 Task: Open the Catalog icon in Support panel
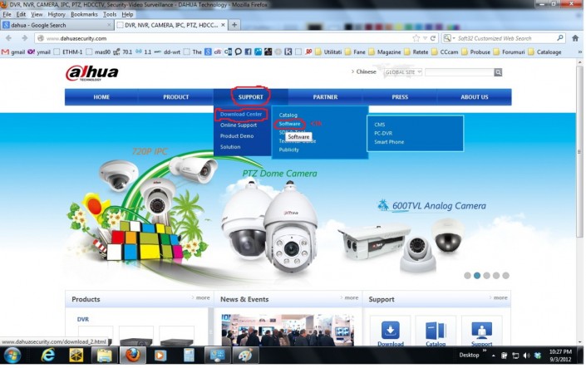tap(436, 331)
